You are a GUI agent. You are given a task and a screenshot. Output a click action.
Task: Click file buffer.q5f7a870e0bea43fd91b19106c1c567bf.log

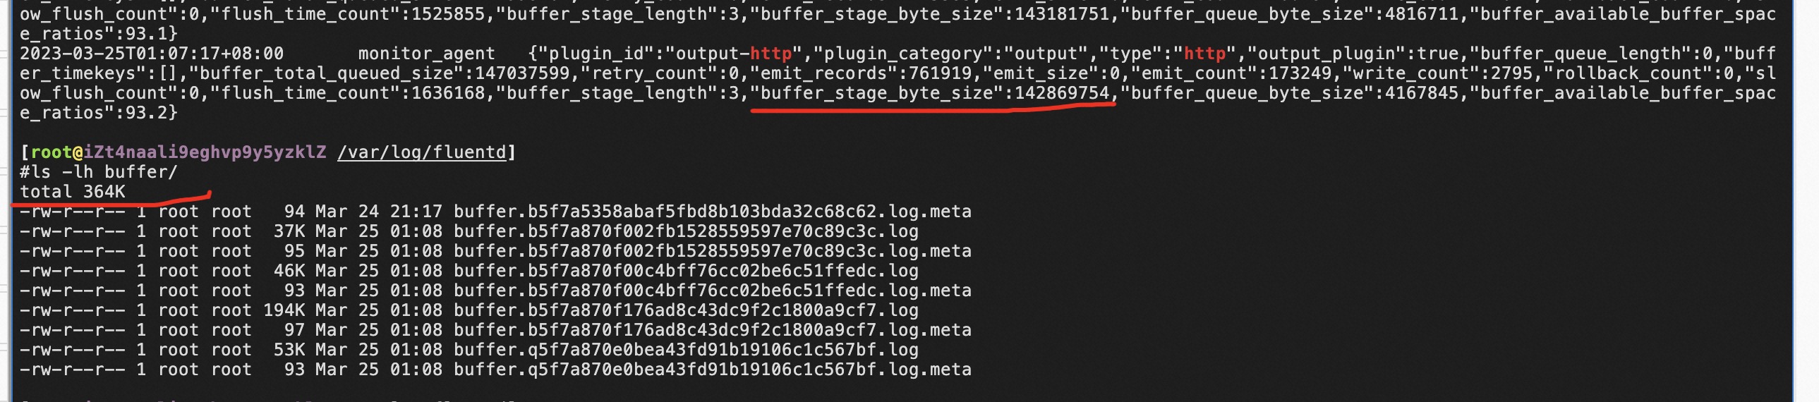(x=686, y=350)
